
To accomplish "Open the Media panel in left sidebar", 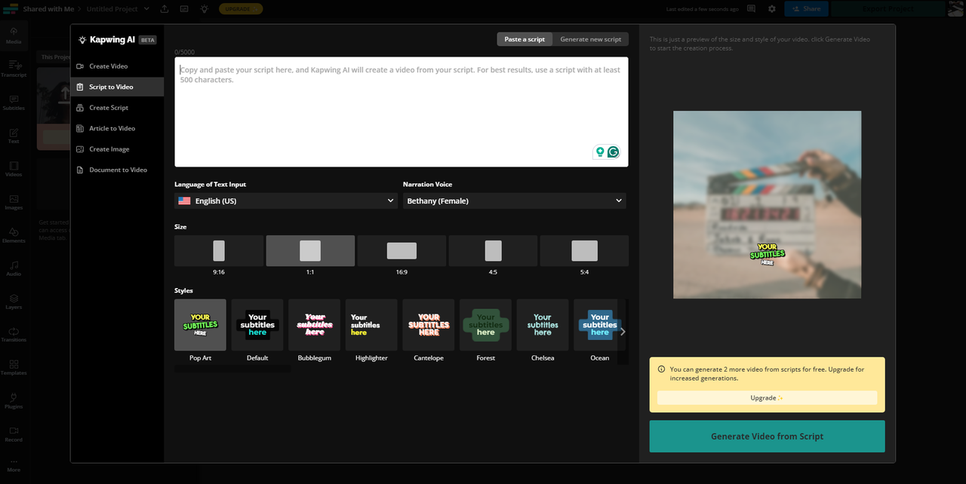I will point(14,35).
